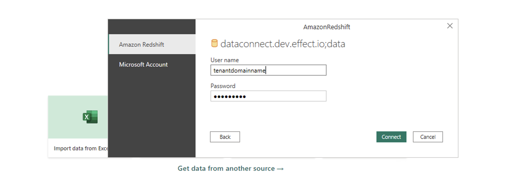Select the Amazon Redshift authentication tab
The image size is (515, 185).
click(152, 44)
